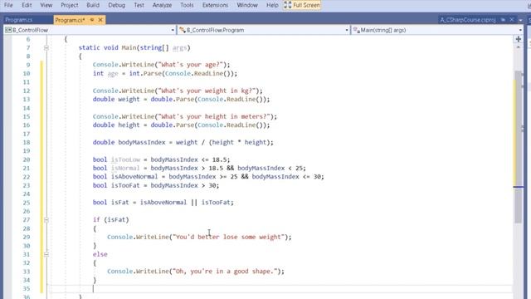The width and height of the screenshot is (531, 299).
Task: Click the "You'd better lose some weight" string
Action: click(x=229, y=237)
